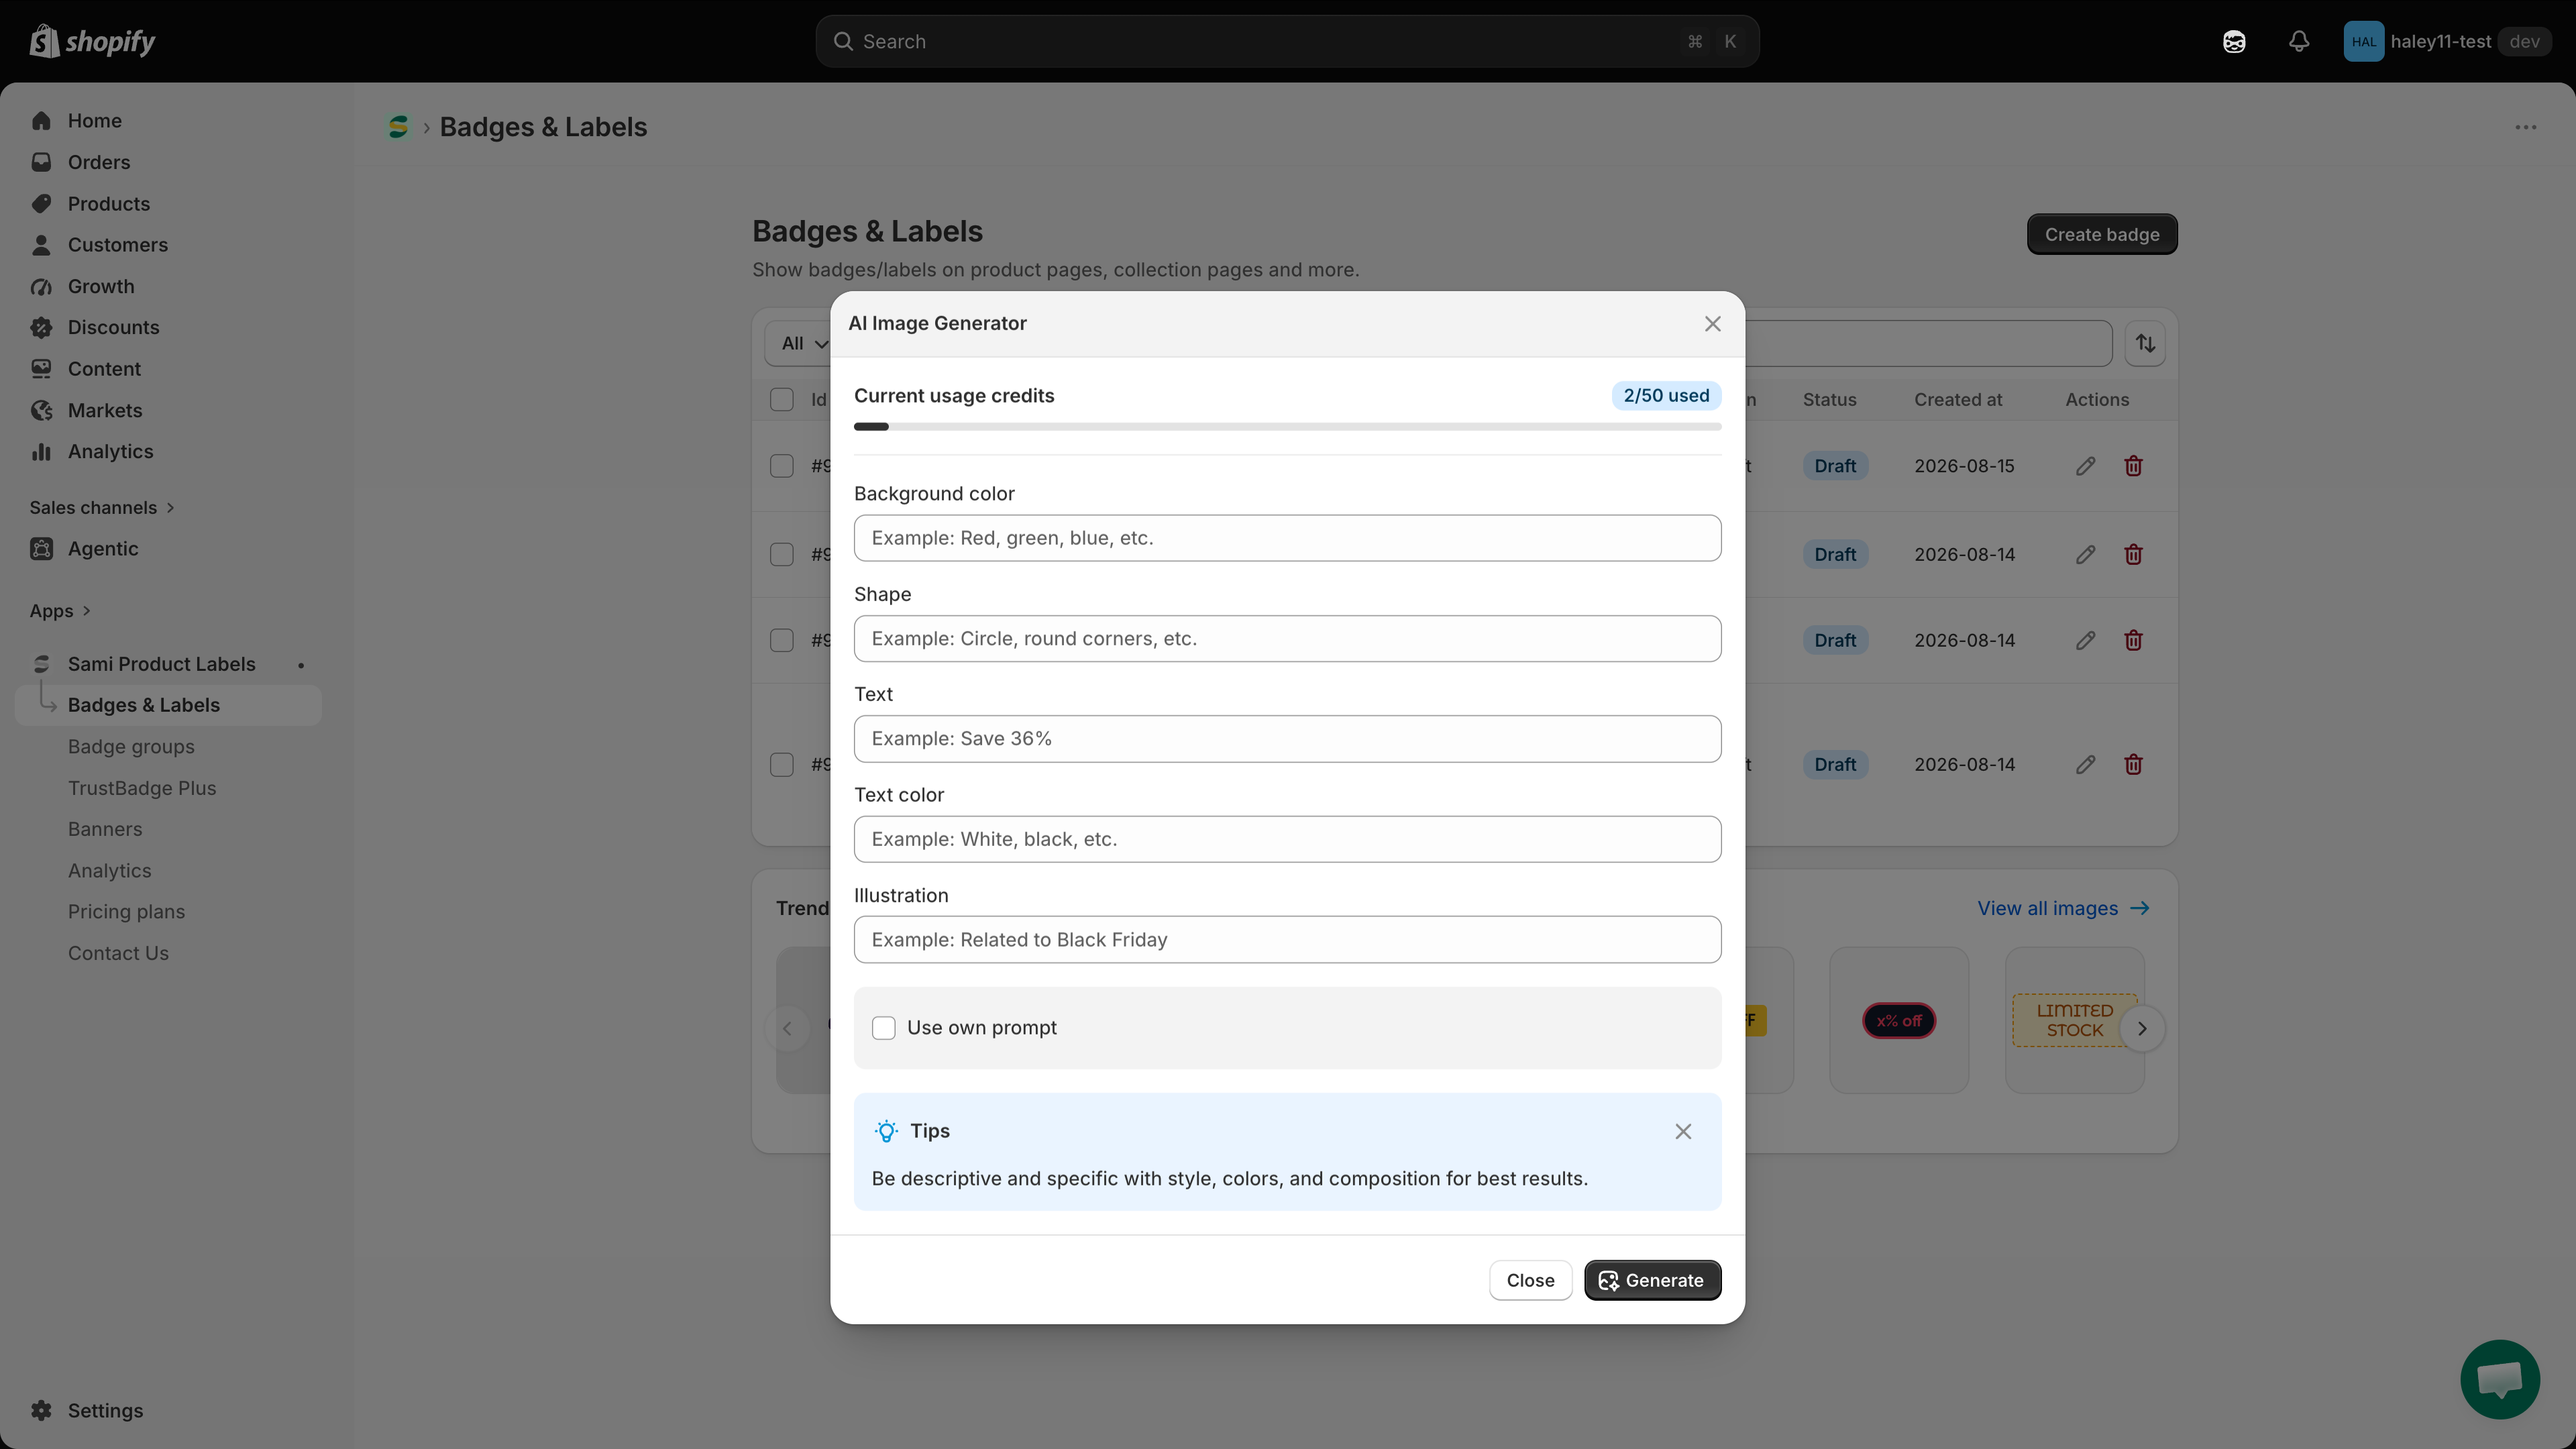This screenshot has width=2576, height=1449.
Task: Click the main Analytics bar-chart icon
Action: pos(41,452)
